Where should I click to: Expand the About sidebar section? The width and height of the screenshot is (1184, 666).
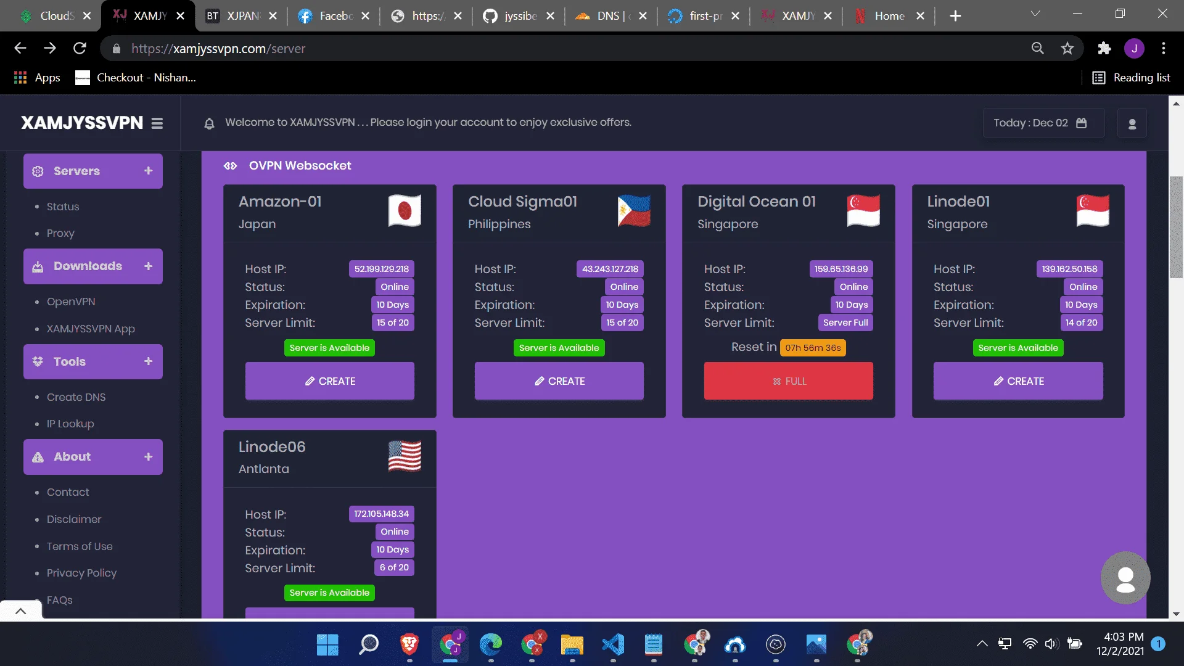[x=93, y=457]
